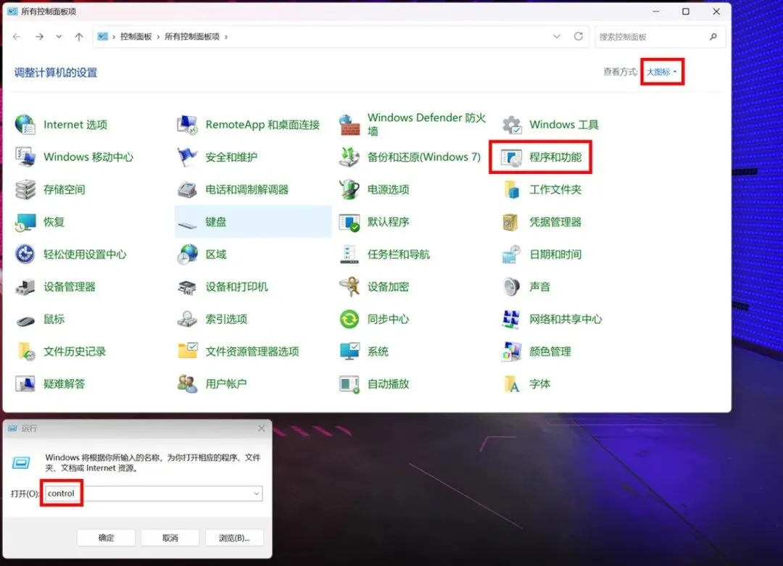Open the 鼠标 mouse icon
The height and width of the screenshot is (566, 783).
point(25,320)
